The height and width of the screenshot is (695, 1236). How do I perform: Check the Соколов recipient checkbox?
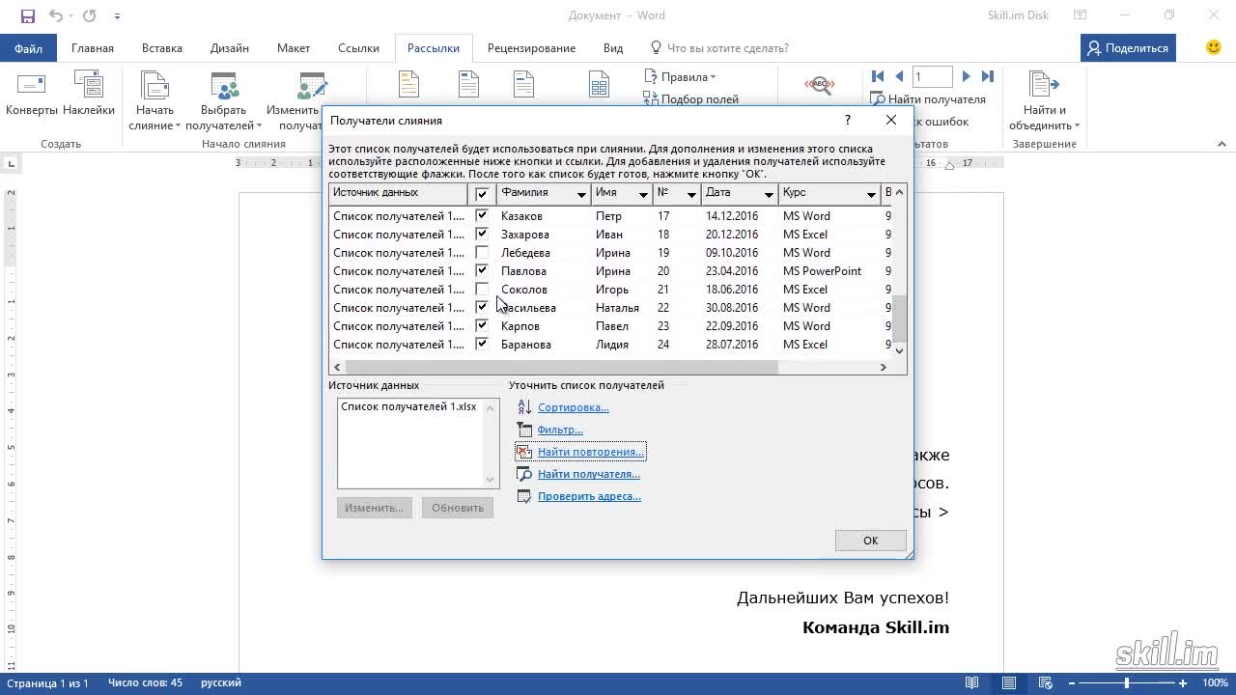tap(482, 289)
